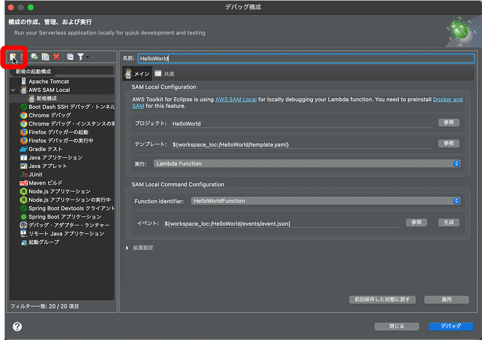Click the 名前 text field

point(306,58)
